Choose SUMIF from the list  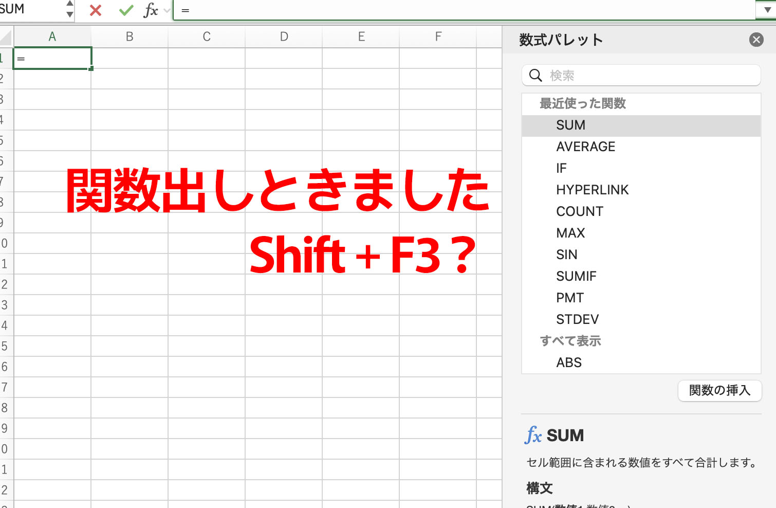point(576,277)
